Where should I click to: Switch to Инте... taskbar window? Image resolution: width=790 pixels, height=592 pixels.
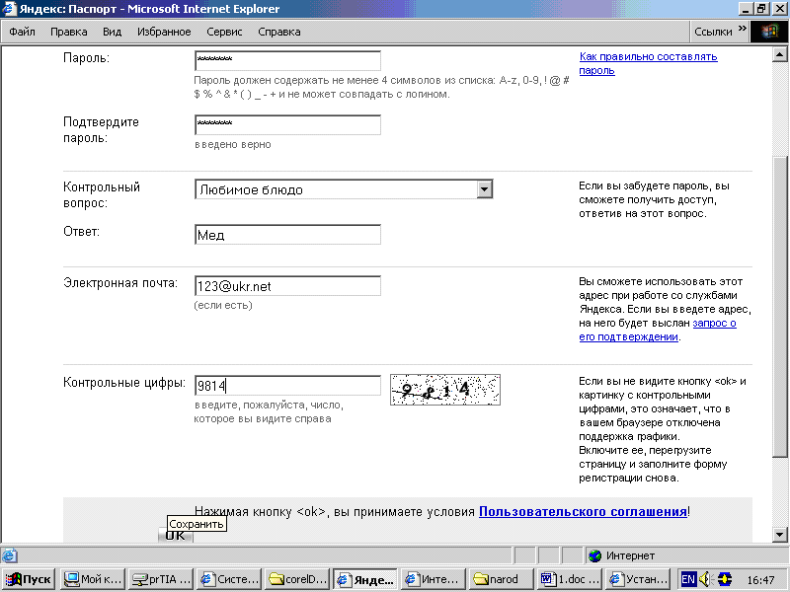pyautogui.click(x=434, y=579)
